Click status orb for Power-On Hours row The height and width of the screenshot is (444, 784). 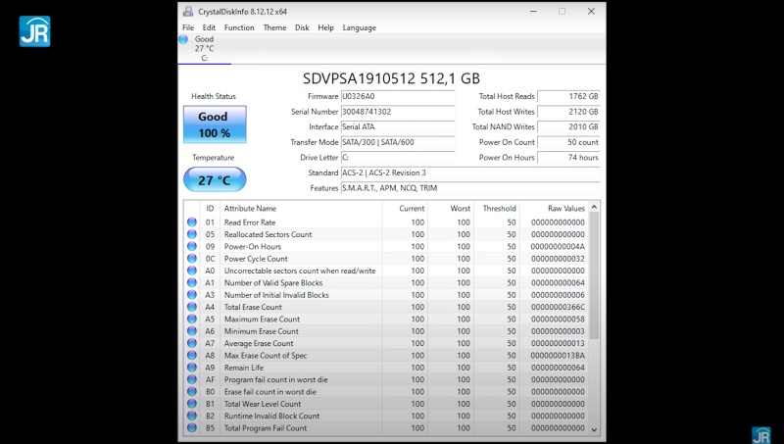(192, 246)
